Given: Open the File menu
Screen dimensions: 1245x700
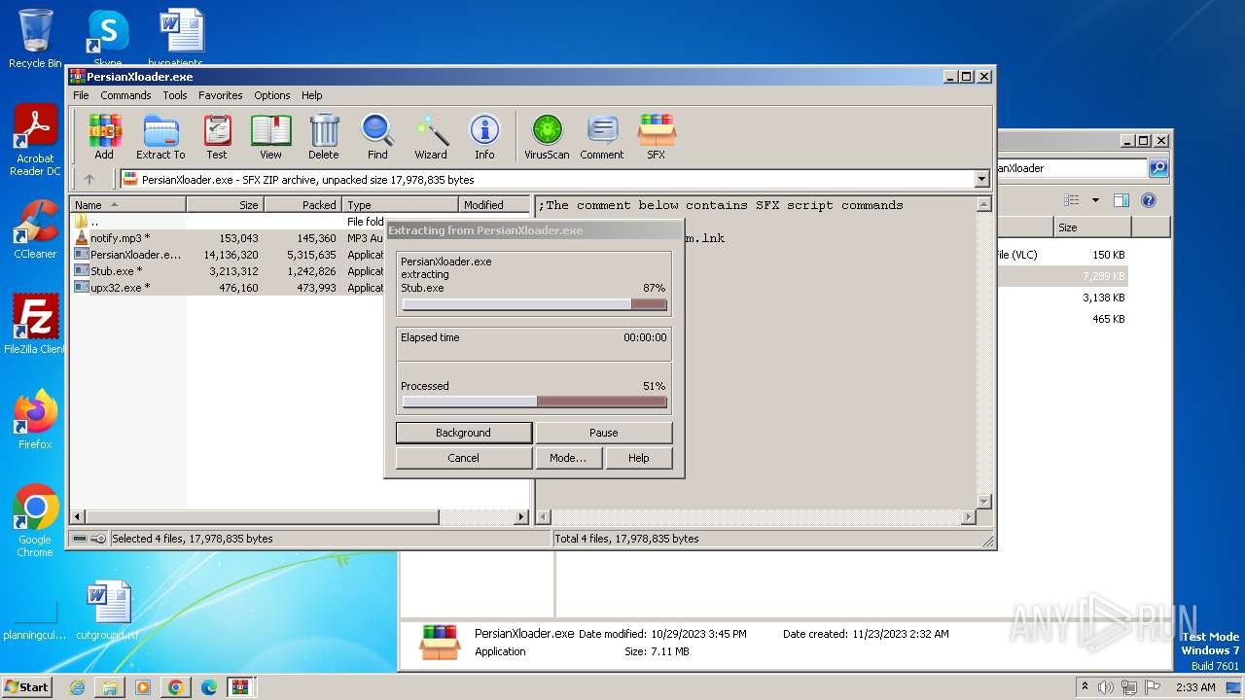Looking at the screenshot, I should [x=81, y=95].
